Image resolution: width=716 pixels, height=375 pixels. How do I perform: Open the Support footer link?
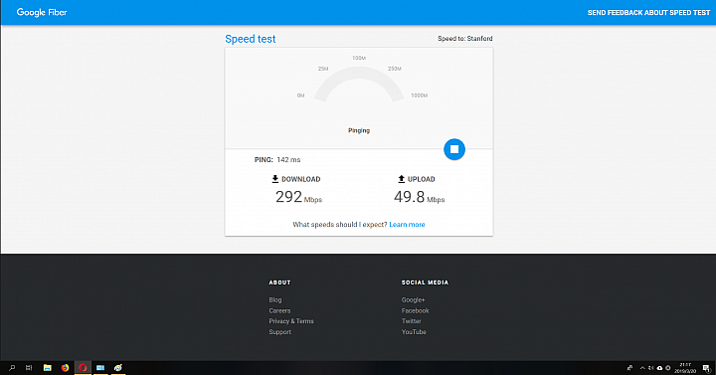pyautogui.click(x=279, y=332)
